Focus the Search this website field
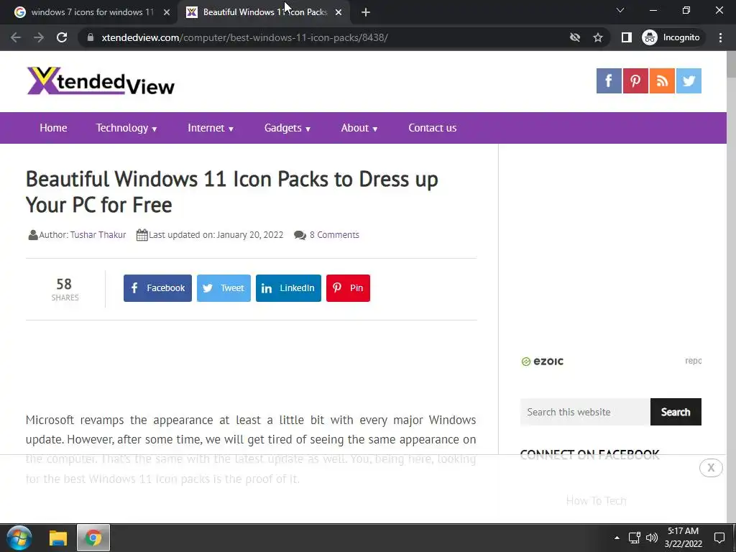Screen dimensions: 736x552 (585, 412)
